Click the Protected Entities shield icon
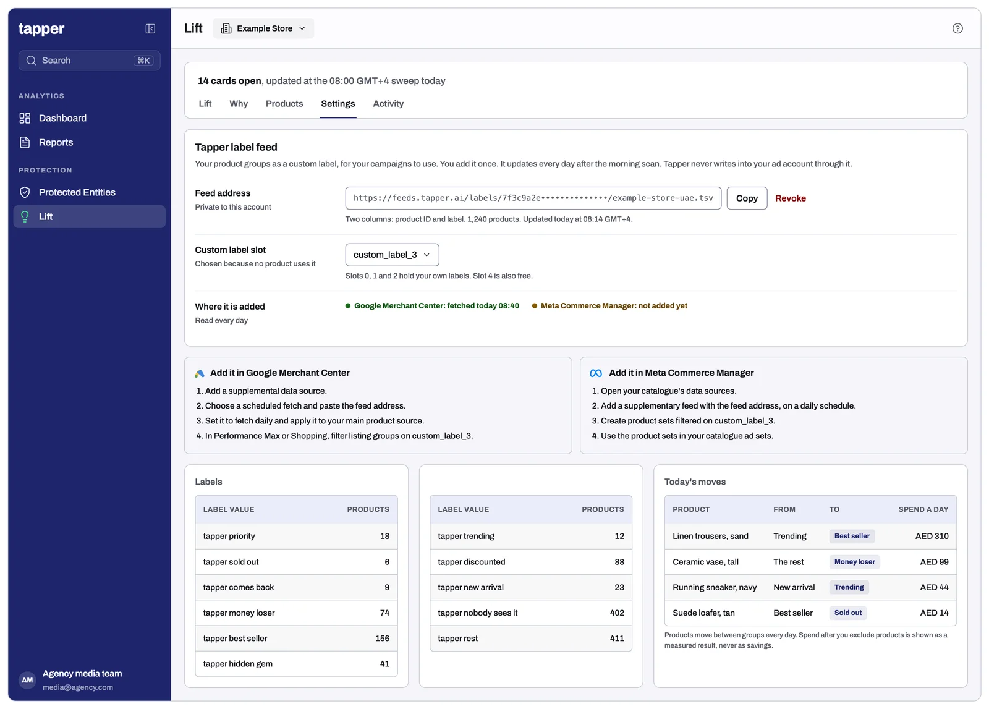Viewport: 989px width, 709px height. click(25, 192)
